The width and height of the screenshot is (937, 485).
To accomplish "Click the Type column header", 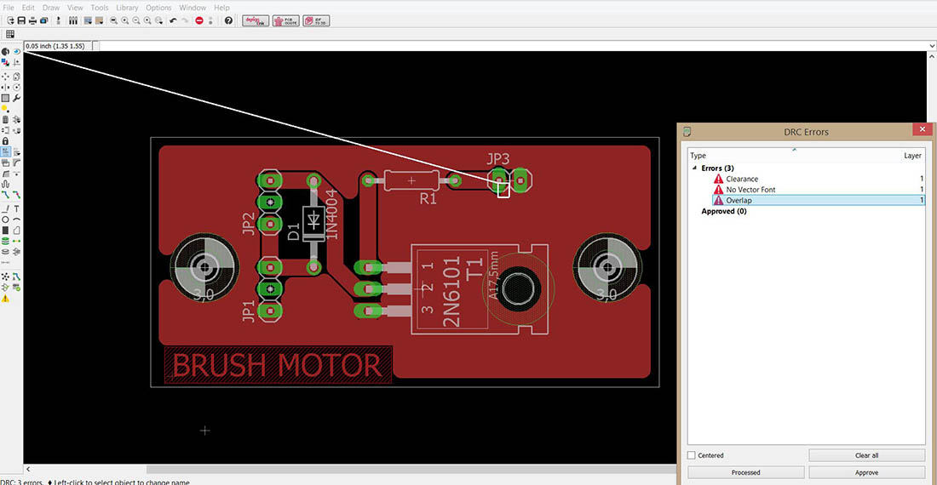I will (698, 156).
